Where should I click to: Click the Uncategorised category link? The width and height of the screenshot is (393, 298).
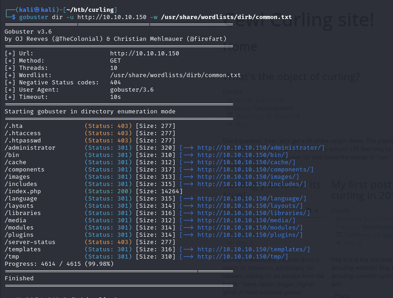pos(273,108)
